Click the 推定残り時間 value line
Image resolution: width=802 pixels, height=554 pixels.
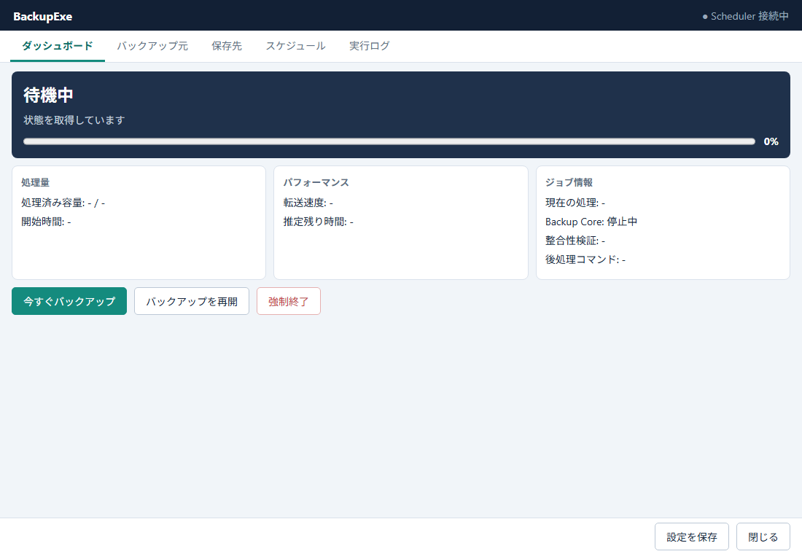pos(318,222)
